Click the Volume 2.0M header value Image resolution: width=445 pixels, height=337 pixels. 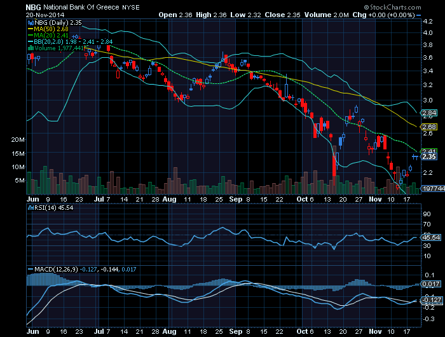point(326,15)
